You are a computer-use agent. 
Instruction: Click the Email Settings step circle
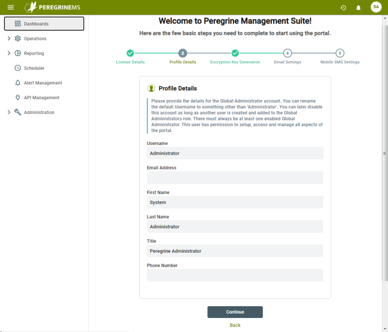point(287,53)
